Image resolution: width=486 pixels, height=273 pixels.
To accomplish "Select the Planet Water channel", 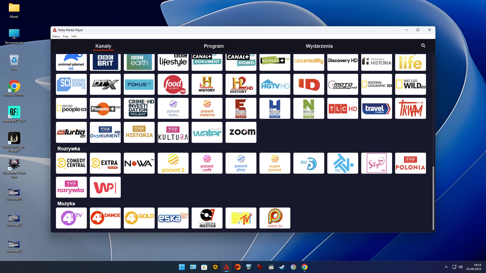I will 207,132.
